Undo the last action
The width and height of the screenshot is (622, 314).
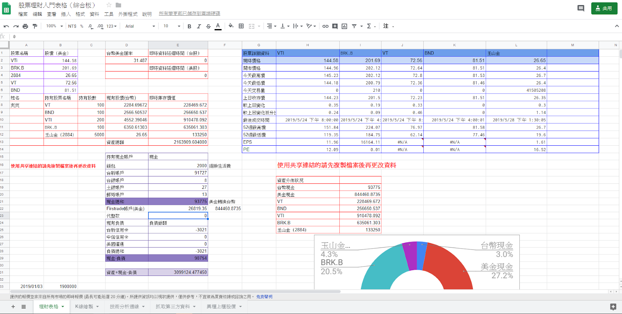(6, 26)
